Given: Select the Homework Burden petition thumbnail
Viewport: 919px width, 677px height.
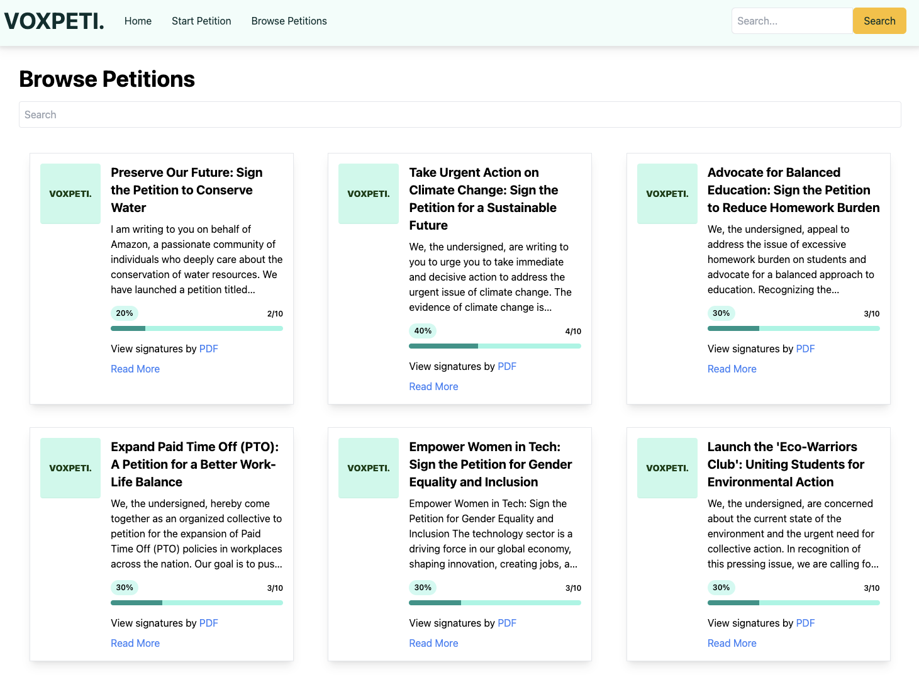Looking at the screenshot, I should (667, 194).
